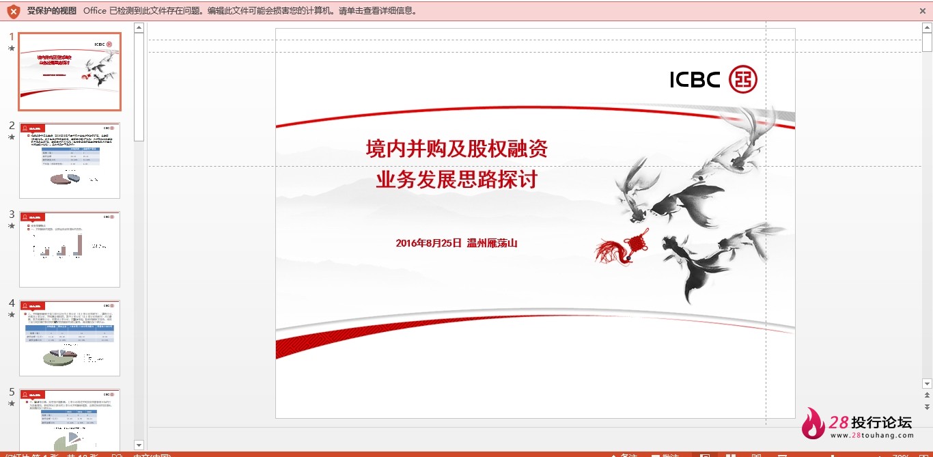
Task: Go to next slide with the double-down arrow
Action: tap(927, 406)
